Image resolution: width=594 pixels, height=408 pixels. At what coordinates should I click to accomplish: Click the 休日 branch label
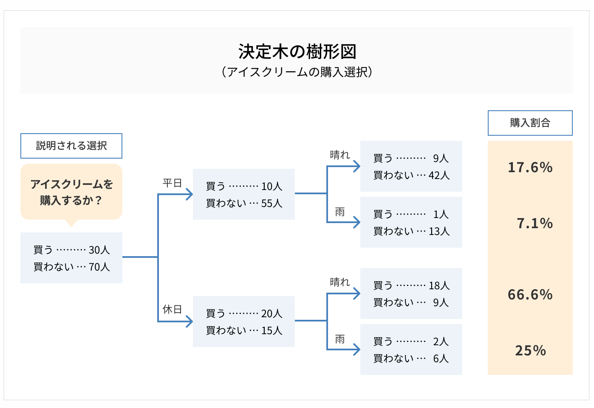pyautogui.click(x=172, y=310)
